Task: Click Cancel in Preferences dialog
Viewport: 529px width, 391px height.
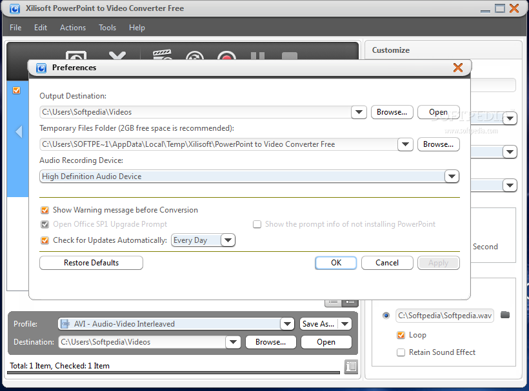Action: (387, 263)
